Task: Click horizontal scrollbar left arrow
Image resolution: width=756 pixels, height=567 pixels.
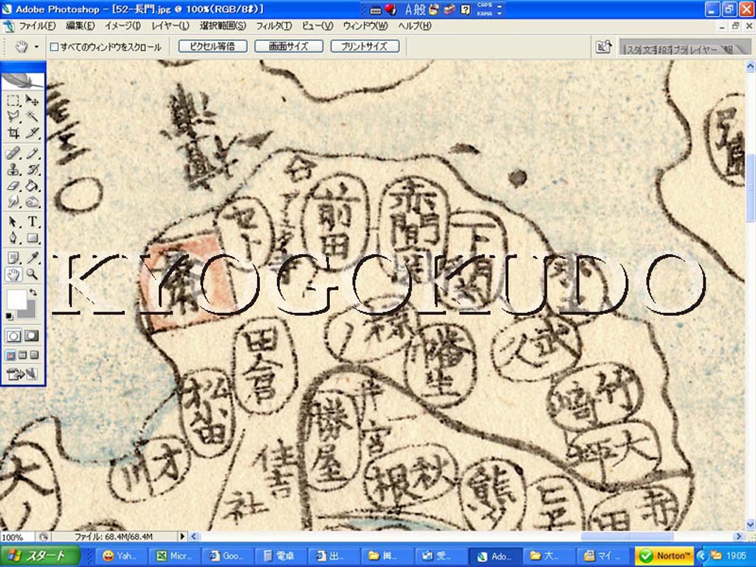Action: [x=194, y=536]
